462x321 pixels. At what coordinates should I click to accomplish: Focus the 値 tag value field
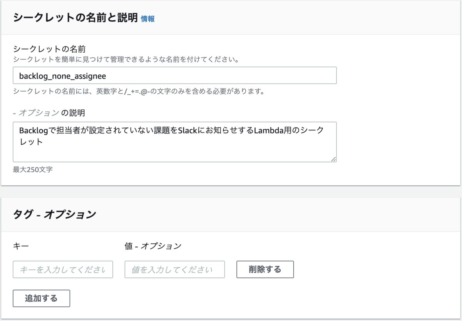[x=174, y=269]
